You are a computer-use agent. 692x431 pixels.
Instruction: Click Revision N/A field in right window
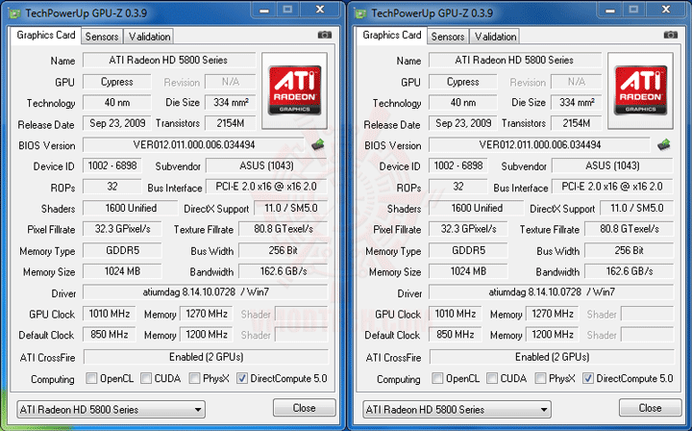coord(577,82)
